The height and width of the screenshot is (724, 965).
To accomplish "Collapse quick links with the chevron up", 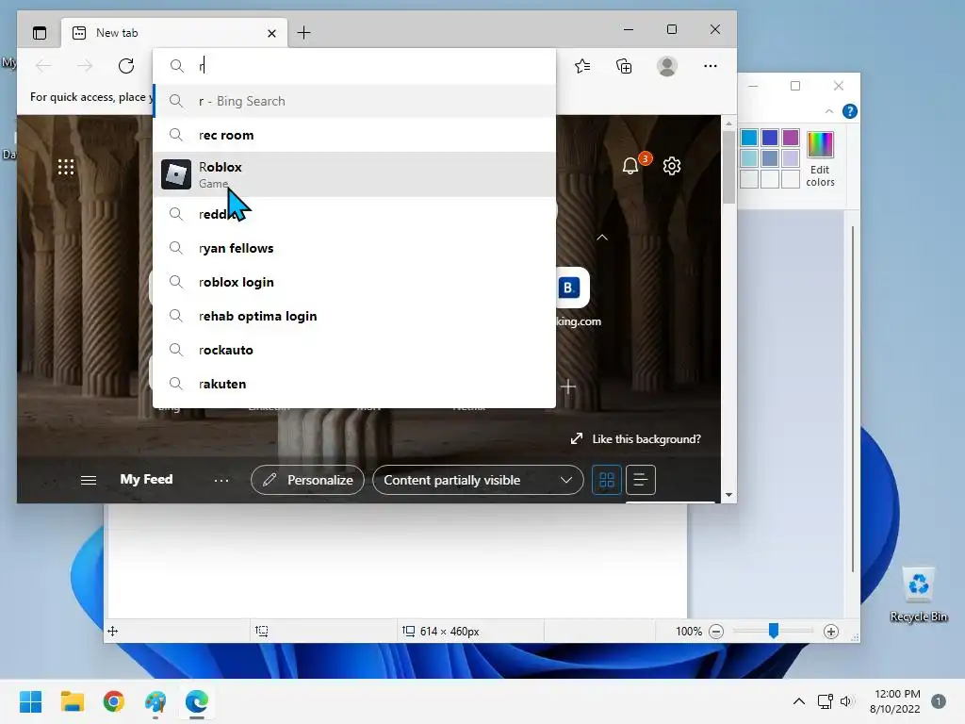I will [x=602, y=238].
